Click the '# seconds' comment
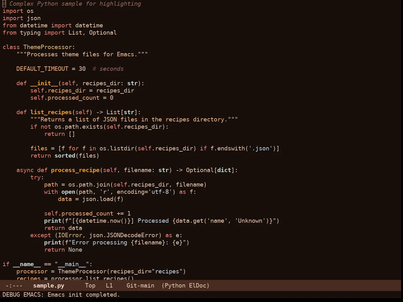This screenshot has height=302, width=403. [x=108, y=69]
